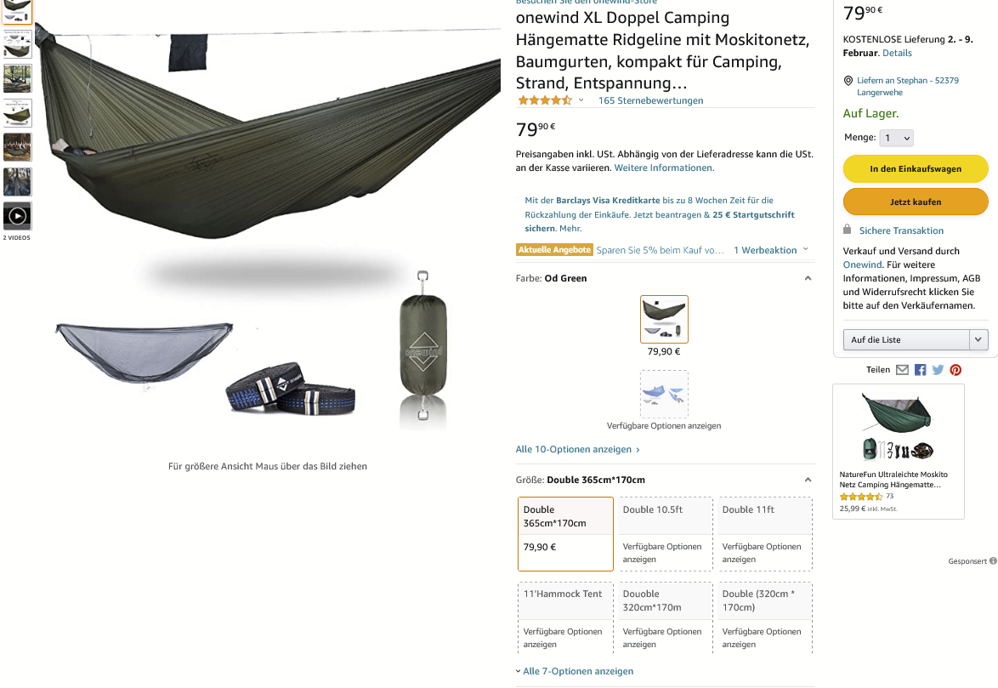Open Auf die Liste dropdown arrow
The width and height of the screenshot is (998, 688).
pyautogui.click(x=979, y=339)
